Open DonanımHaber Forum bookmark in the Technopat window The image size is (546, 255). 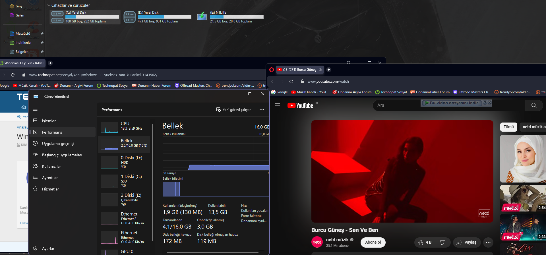(x=152, y=86)
